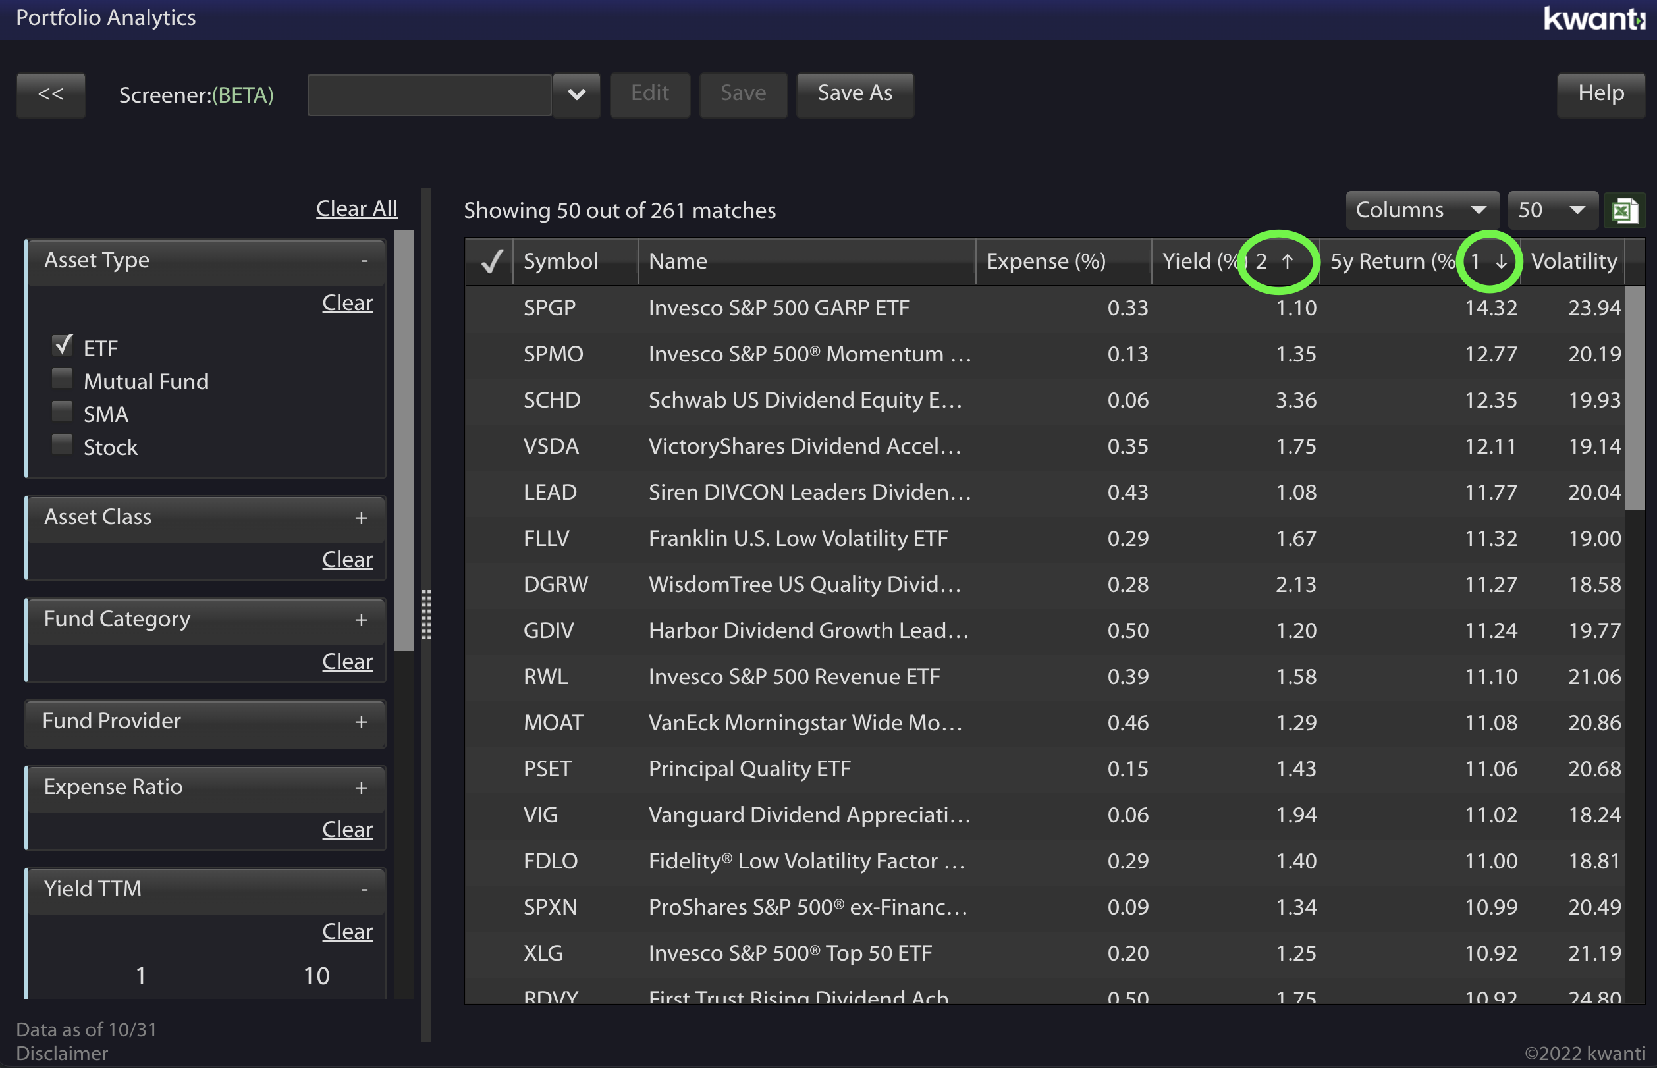The image size is (1657, 1068).
Task: Sort by Name column header
Action: (807, 261)
